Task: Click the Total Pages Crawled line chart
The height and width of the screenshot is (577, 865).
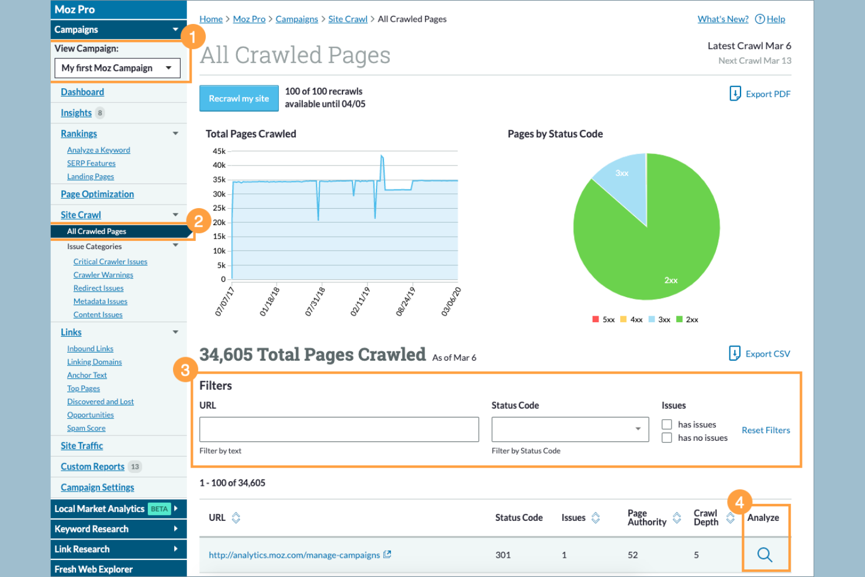Action: pyautogui.click(x=344, y=215)
